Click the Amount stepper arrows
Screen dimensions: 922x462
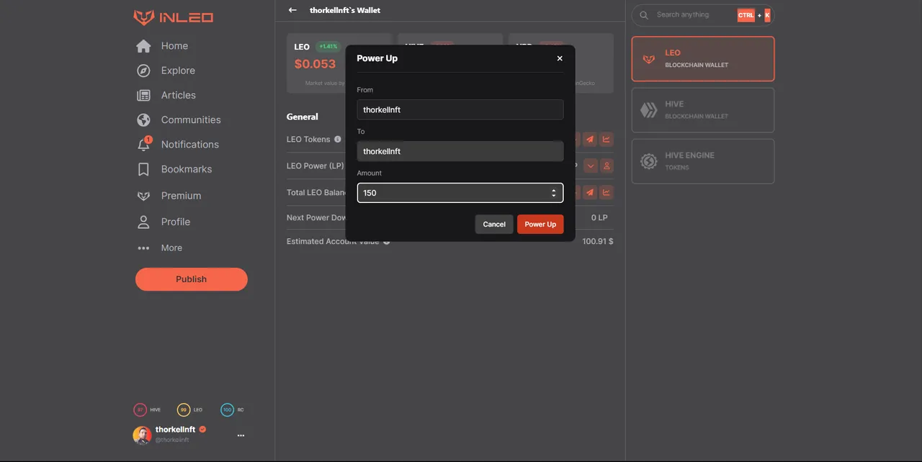tap(554, 193)
